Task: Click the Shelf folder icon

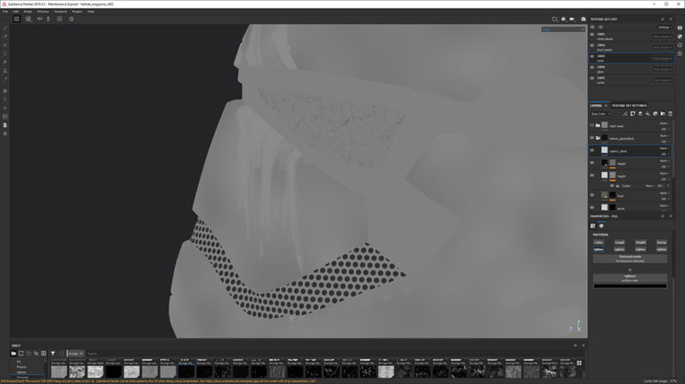Action: (x=13, y=354)
